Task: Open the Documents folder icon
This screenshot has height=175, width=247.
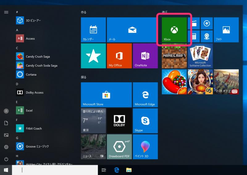Action: pos(6,123)
